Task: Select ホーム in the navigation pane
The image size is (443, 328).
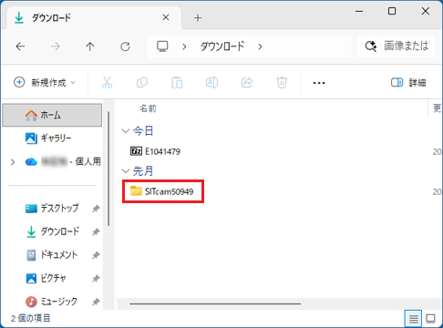Action: [x=52, y=115]
